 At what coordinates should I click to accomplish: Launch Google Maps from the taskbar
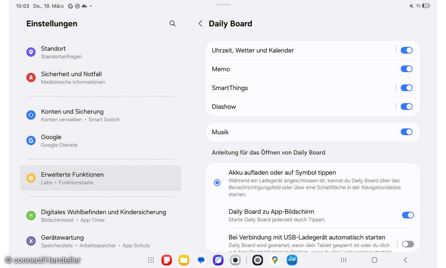point(275,260)
